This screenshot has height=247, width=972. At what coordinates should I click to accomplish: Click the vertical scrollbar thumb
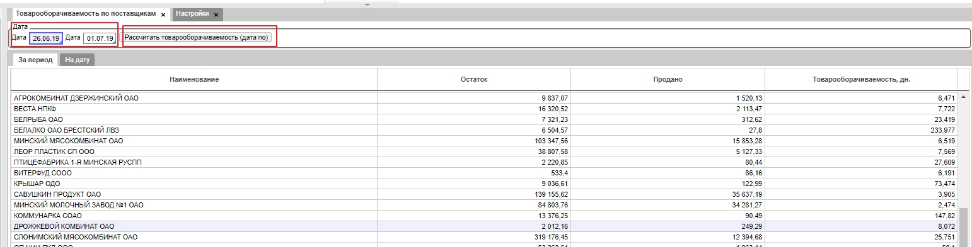963,228
